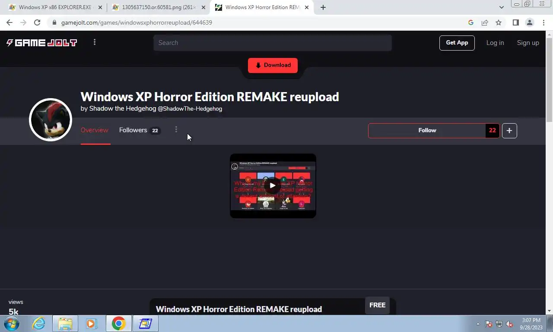The height and width of the screenshot is (332, 553).
Task: Show hidden system tray icons
Action: [x=478, y=324]
